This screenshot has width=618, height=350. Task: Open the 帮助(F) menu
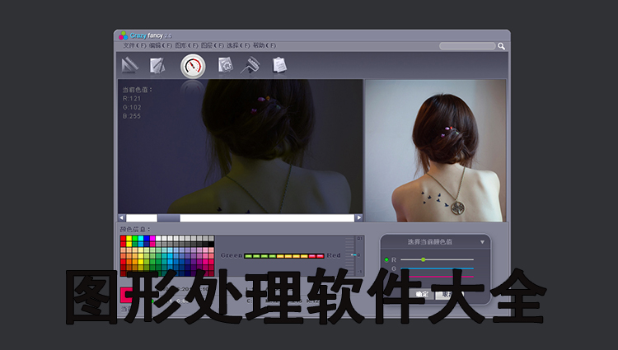click(x=264, y=45)
